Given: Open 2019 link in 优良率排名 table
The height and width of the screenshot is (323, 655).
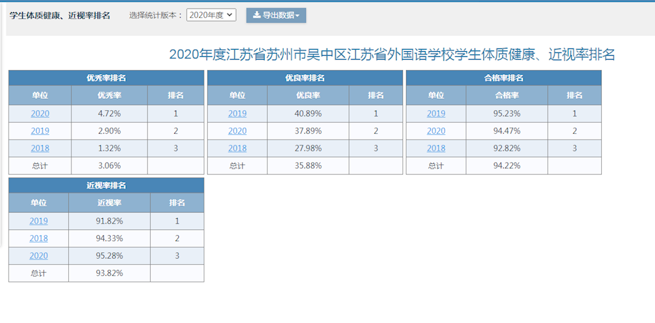Looking at the screenshot, I should [237, 113].
